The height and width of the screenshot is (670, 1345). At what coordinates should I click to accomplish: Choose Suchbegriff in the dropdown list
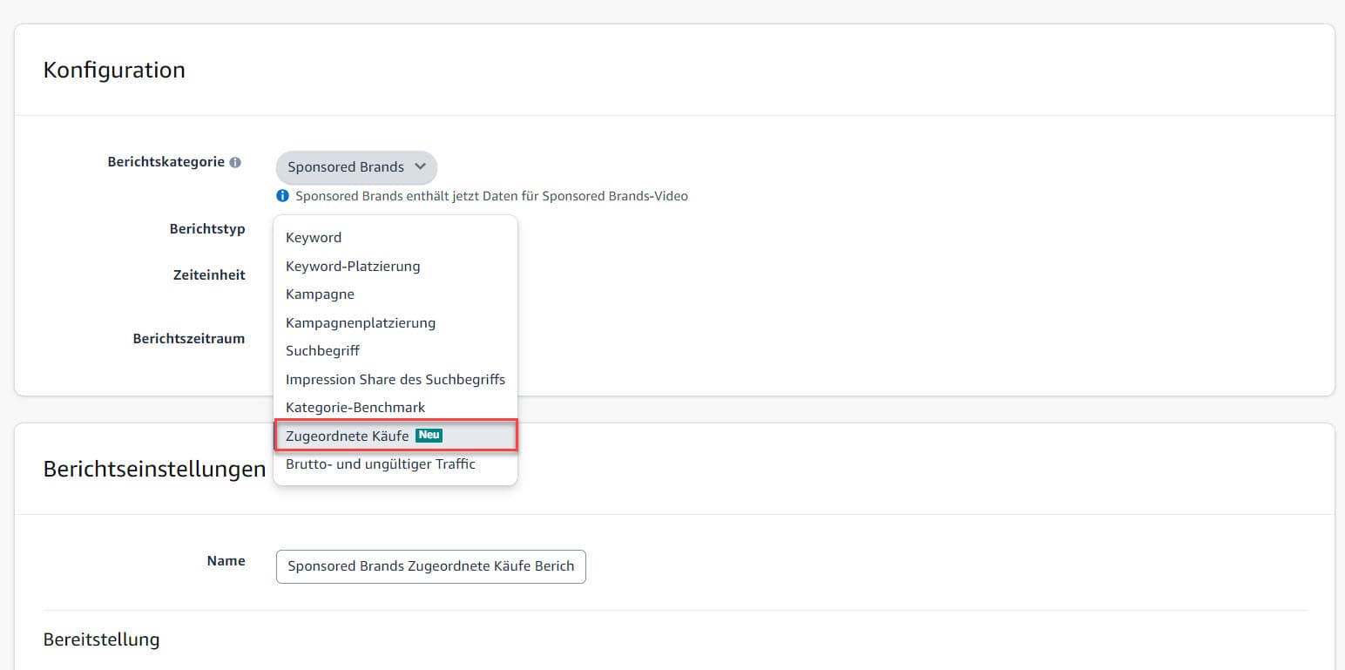point(395,350)
